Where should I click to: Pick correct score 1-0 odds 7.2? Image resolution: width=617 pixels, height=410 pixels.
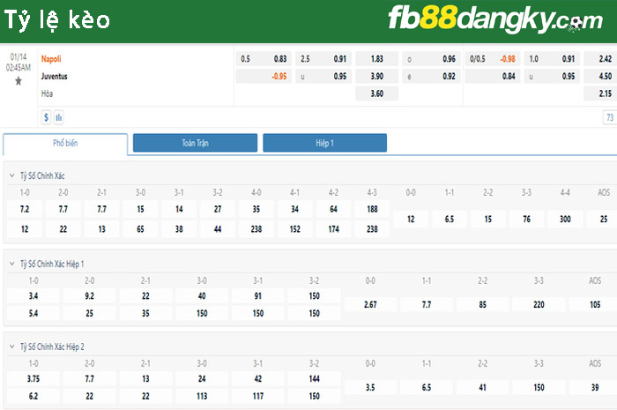[25, 209]
